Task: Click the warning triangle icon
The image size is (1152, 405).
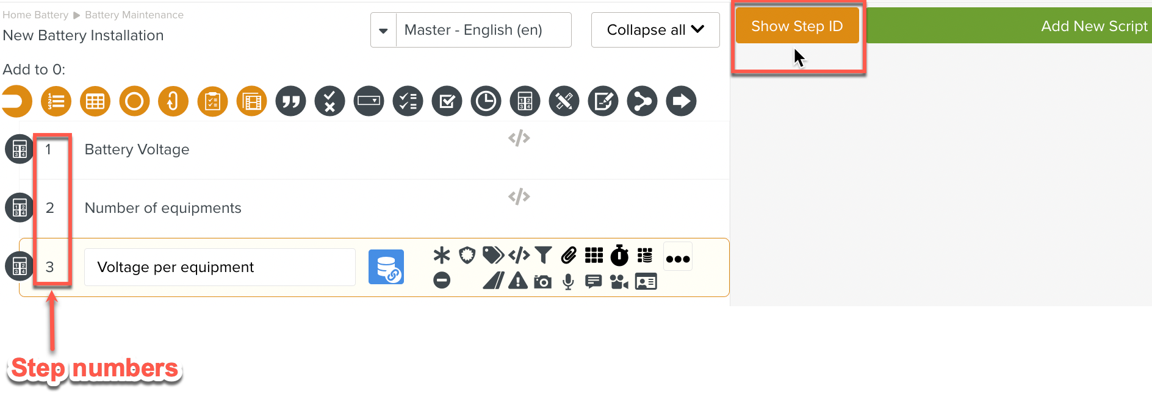Action: point(518,281)
